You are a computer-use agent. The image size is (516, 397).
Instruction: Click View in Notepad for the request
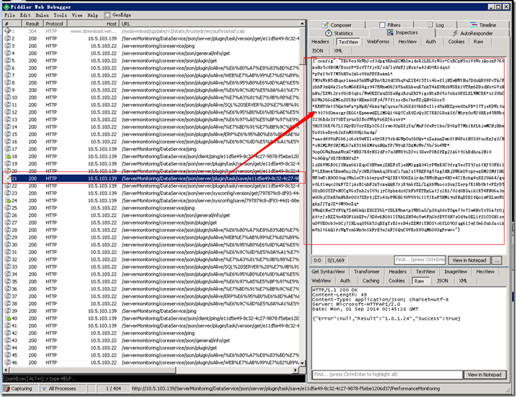pos(469,260)
